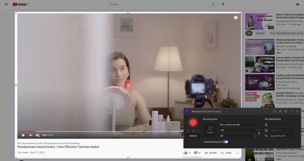Save the video to a playlist
Screen dimensions: 304x161
(x=226, y=153)
